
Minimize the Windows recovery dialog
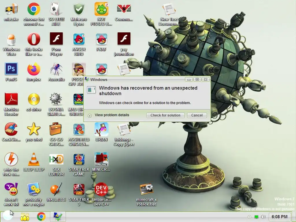pyautogui.click(x=189, y=79)
